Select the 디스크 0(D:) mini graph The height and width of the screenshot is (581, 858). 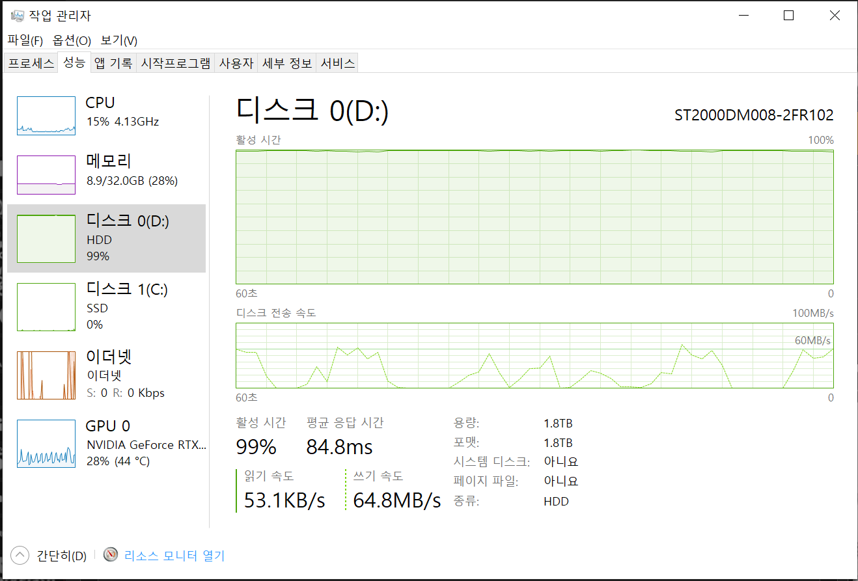coord(46,239)
